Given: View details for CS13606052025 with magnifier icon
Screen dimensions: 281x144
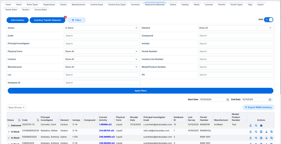Looking at the screenshot, I should tap(256, 132).
